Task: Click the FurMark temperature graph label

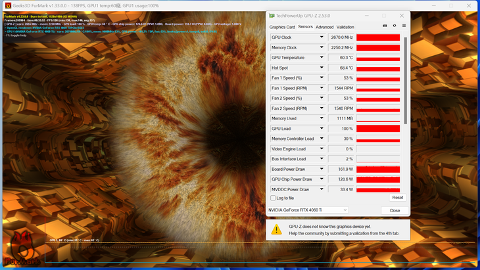Action: [x=74, y=240]
